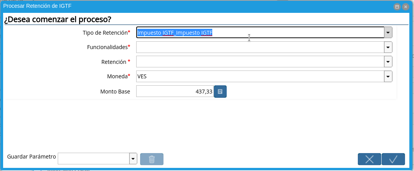
Task: Maximize the Procesar Retención dialog
Action: [397, 7]
